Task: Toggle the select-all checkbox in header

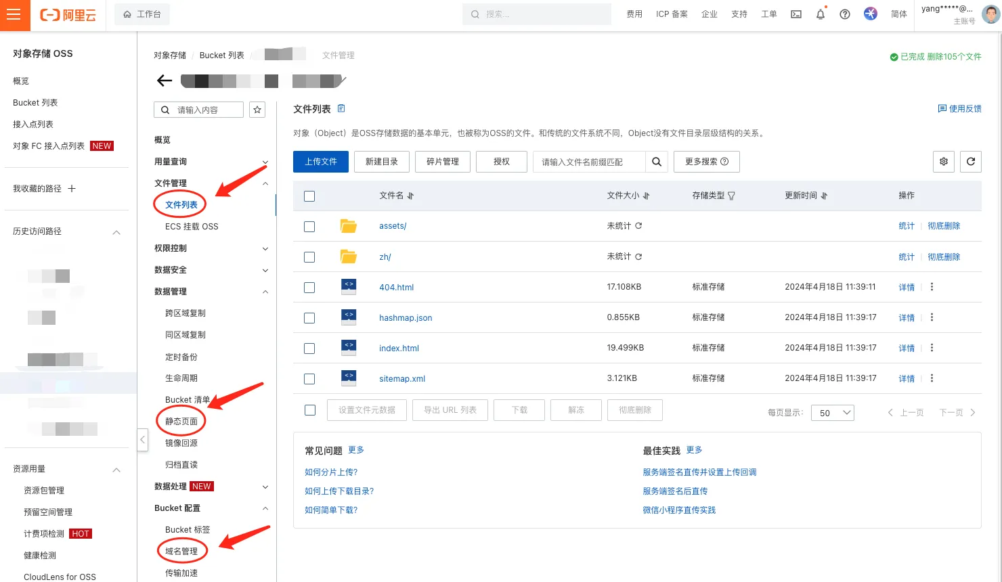Action: [x=309, y=196]
